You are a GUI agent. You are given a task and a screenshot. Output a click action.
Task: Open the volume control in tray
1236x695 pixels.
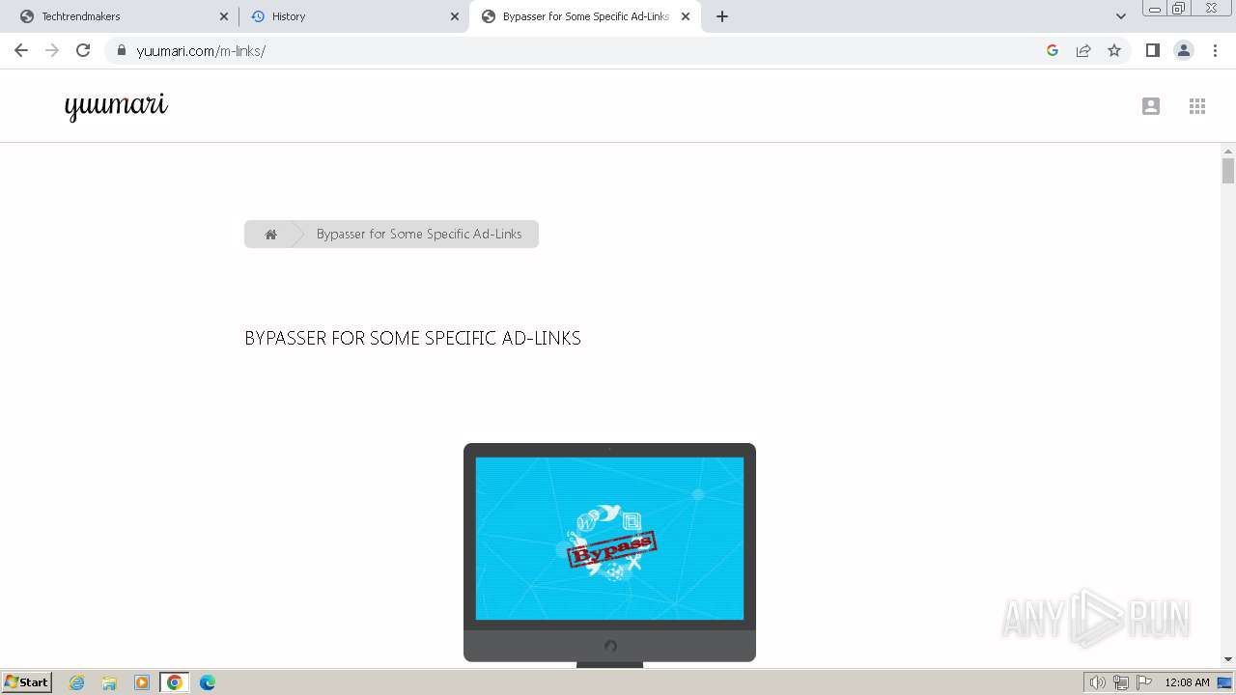coord(1098,682)
